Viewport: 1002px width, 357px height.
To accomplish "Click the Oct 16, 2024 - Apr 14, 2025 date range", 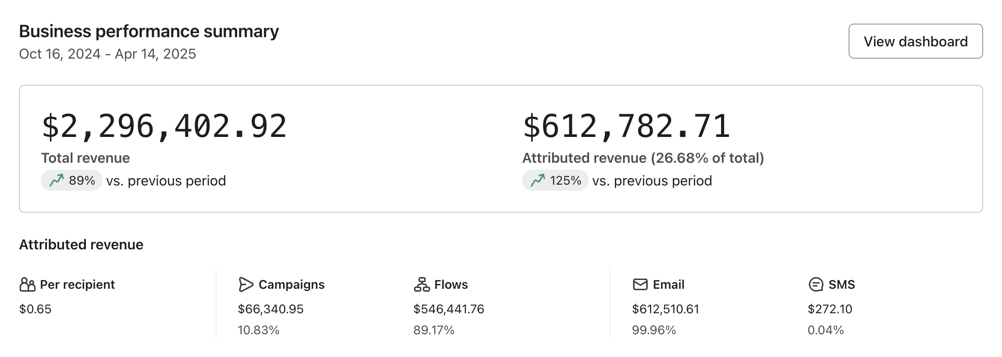I will 107,54.
